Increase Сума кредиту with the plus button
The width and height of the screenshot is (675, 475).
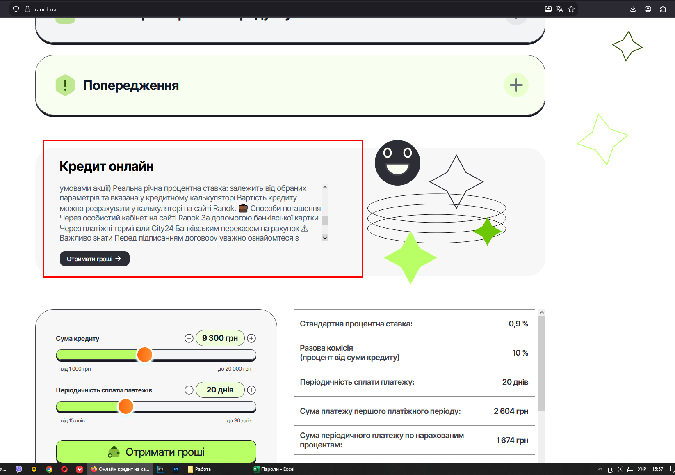(x=251, y=338)
